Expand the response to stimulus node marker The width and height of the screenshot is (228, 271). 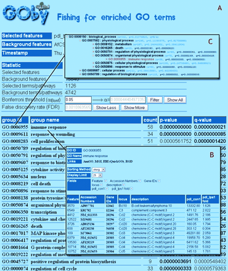(x=93, y=67)
